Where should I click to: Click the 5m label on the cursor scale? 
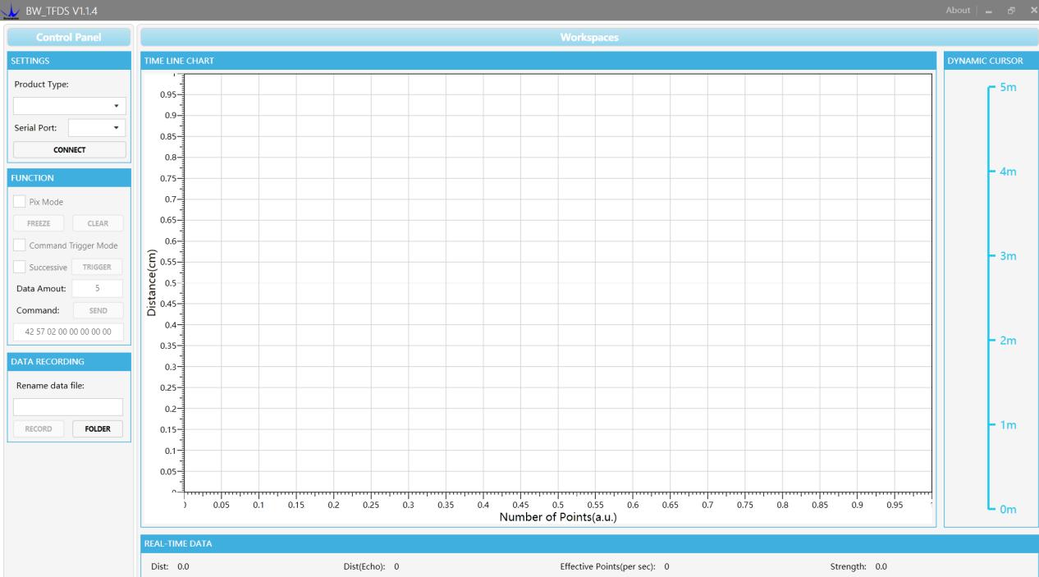(1009, 87)
